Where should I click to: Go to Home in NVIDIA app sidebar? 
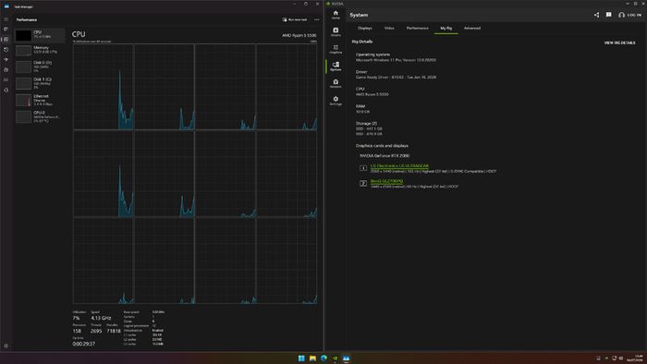tap(336, 15)
